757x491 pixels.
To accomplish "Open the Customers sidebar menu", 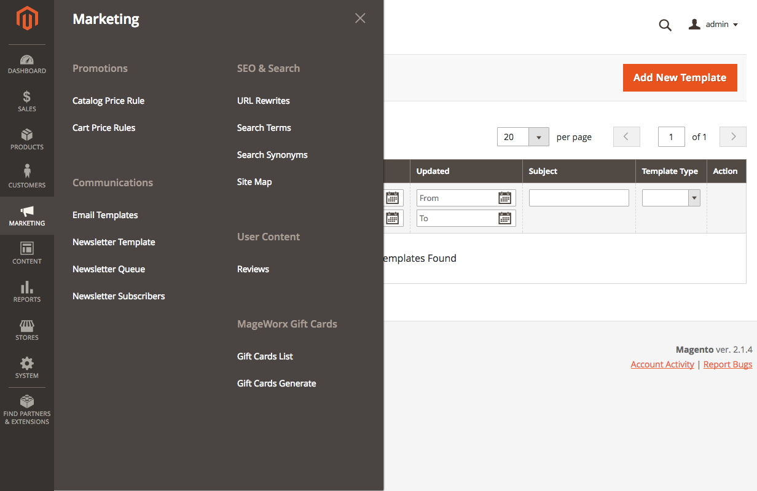I will (27, 178).
